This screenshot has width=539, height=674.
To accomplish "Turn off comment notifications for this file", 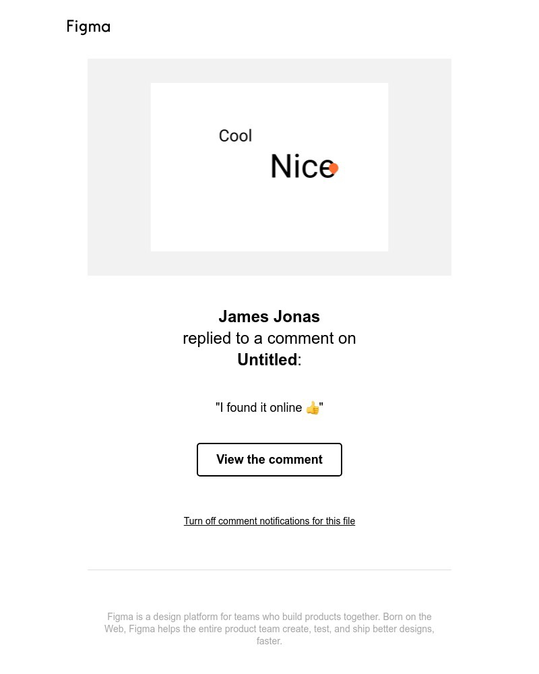I will 269,521.
